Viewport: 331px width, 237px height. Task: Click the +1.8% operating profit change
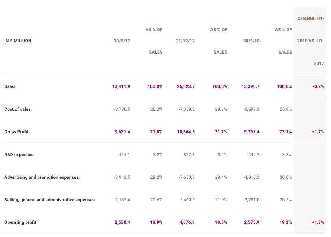click(318, 222)
